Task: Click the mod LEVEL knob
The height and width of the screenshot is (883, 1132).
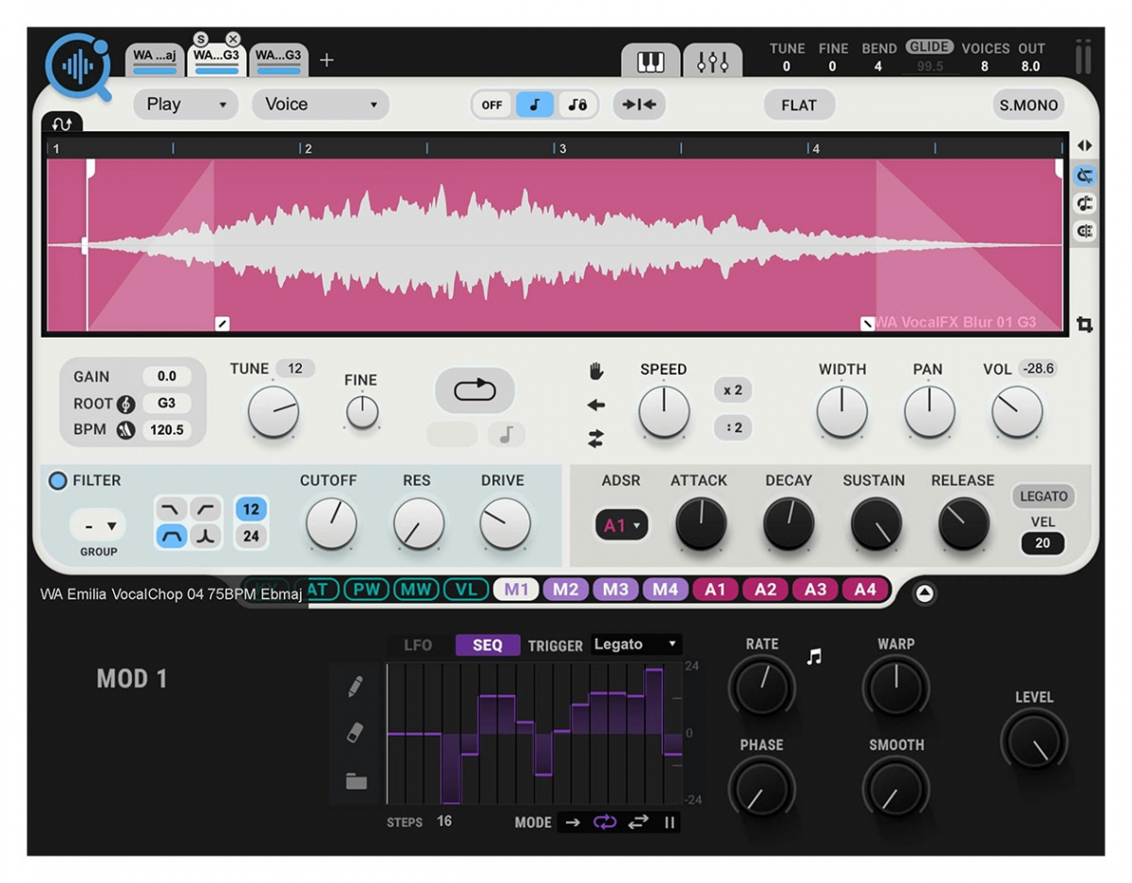Action: [x=1034, y=741]
